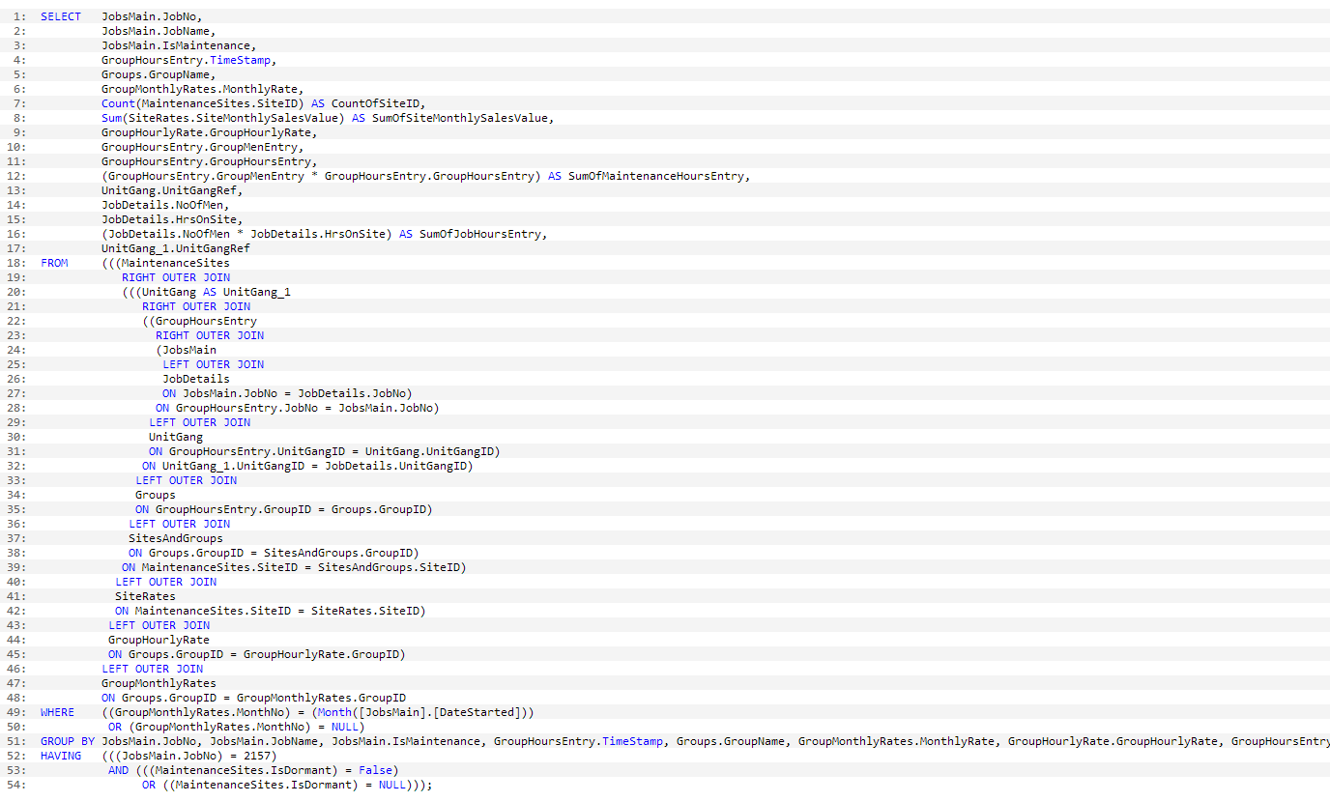
Task: Click the False literal on line 53
Action: tap(377, 769)
